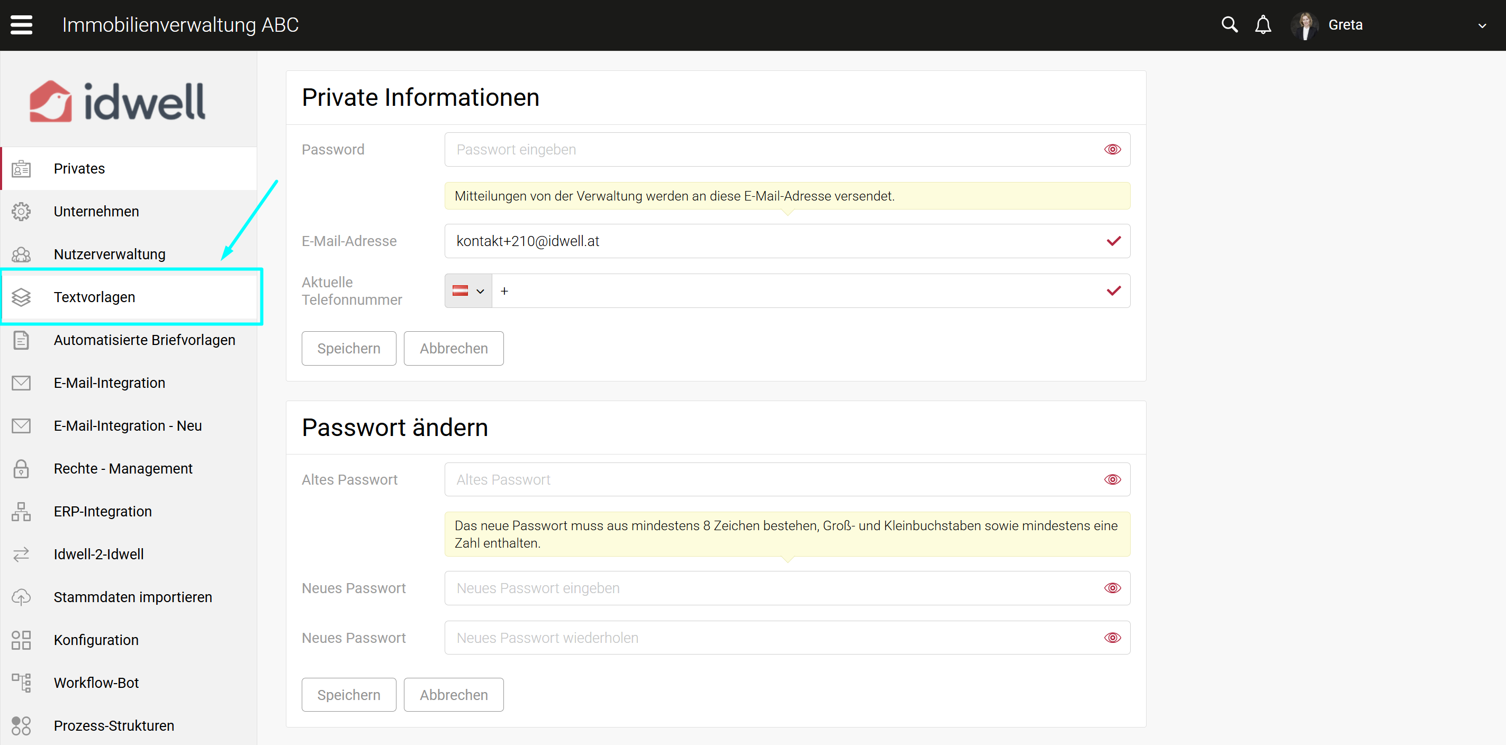Click the 'Neues Passwort wiederholen' field
Image resolution: width=1506 pixels, height=745 pixels.
point(787,638)
